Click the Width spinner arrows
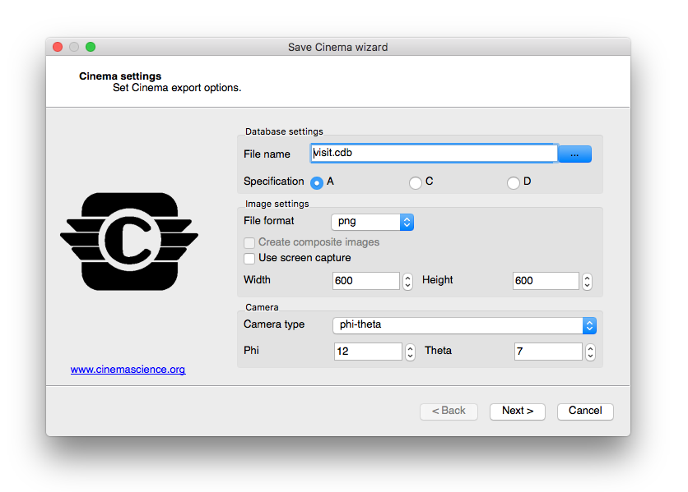The width and height of the screenshot is (688, 492). [407, 281]
